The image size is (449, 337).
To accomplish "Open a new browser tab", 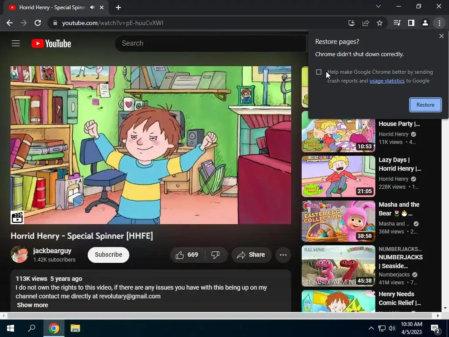I will click(118, 7).
